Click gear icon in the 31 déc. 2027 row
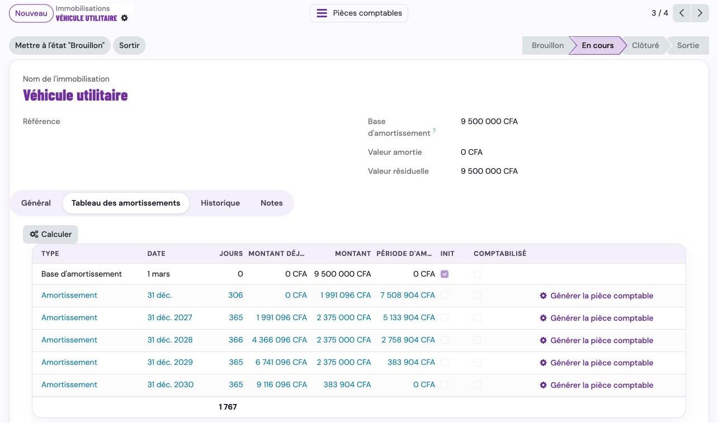The image size is (718, 423). click(x=543, y=318)
